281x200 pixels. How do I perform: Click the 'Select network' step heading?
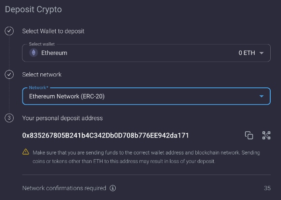click(x=42, y=75)
